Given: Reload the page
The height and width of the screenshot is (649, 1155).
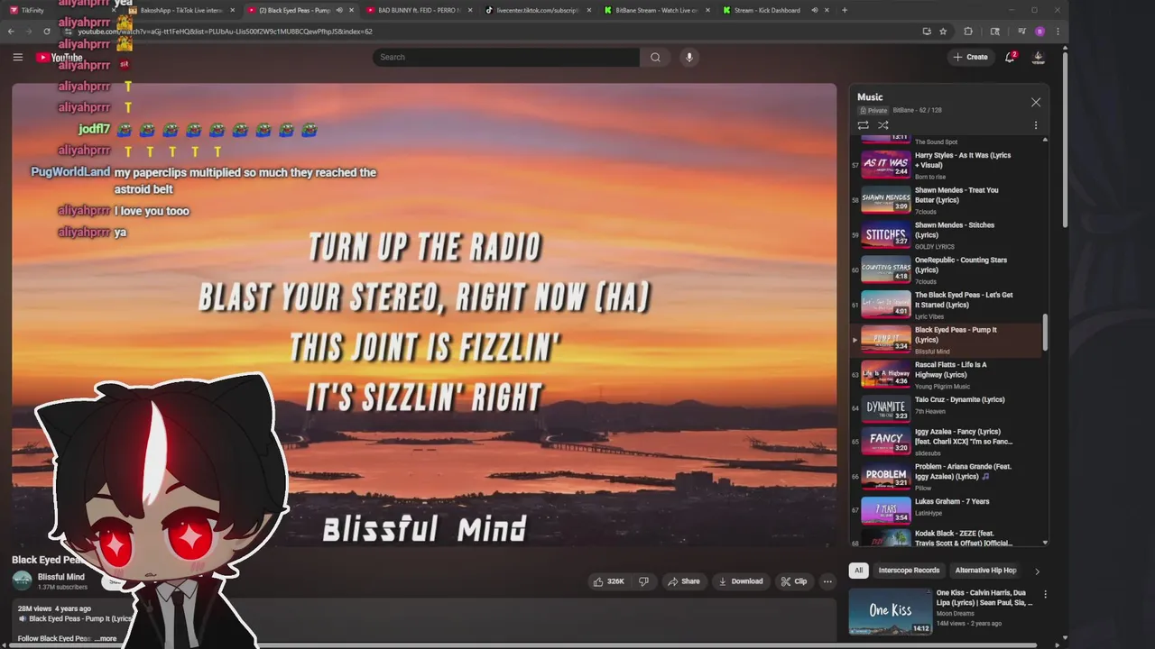Looking at the screenshot, I should [47, 32].
